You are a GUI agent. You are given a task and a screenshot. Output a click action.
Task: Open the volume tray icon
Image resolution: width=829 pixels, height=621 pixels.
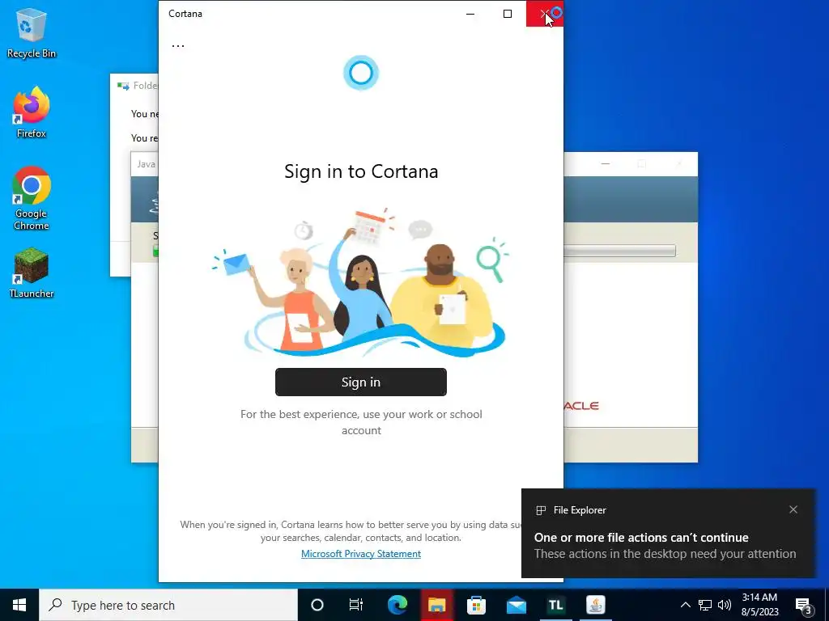725,605
